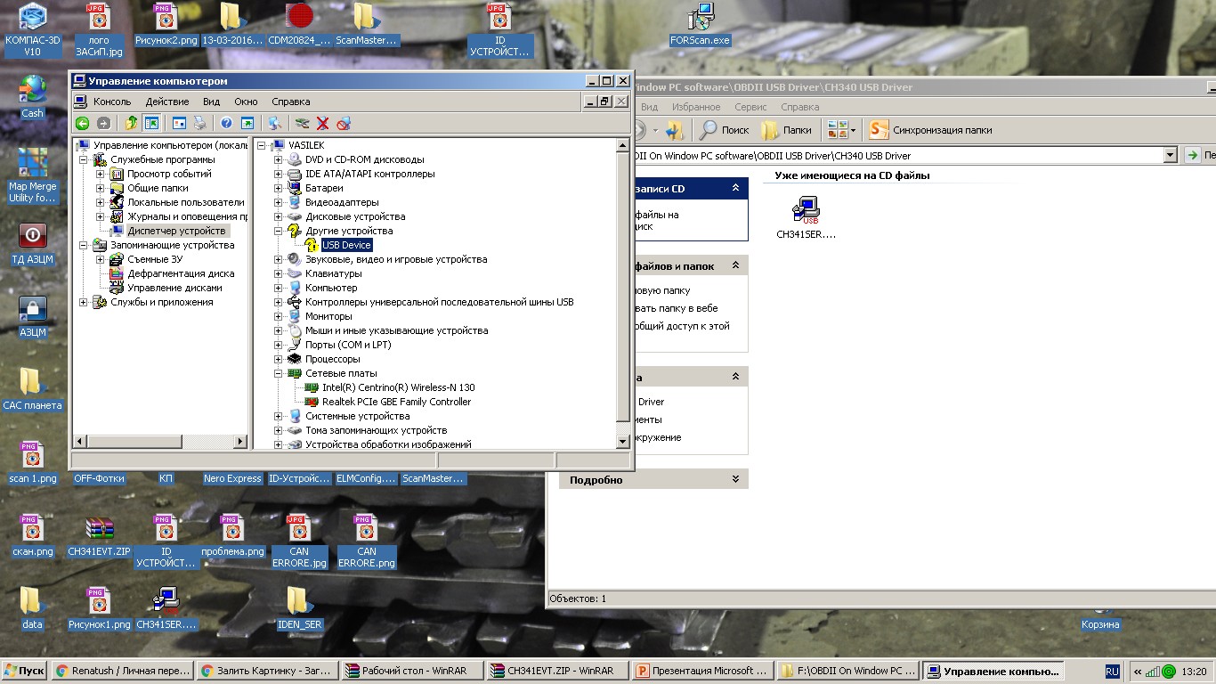Click the Explorer address bar path field

[x=898, y=155]
